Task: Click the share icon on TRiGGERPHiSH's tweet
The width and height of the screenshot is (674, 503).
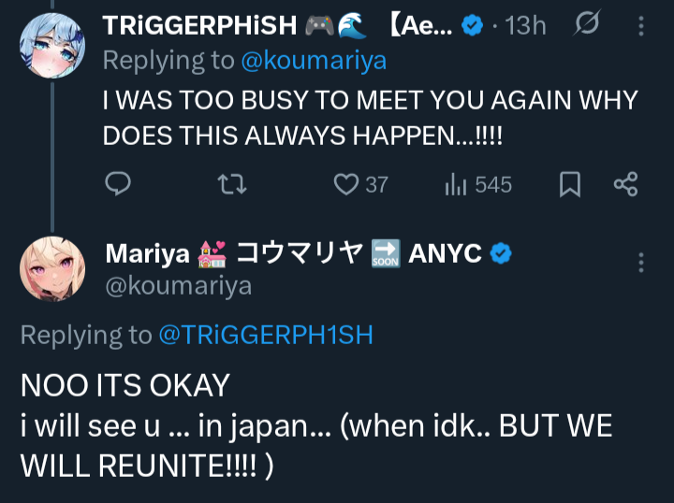Action: coord(626,184)
